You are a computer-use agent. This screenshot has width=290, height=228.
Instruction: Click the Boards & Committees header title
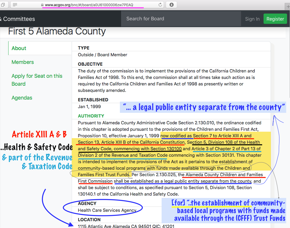click(x=18, y=19)
